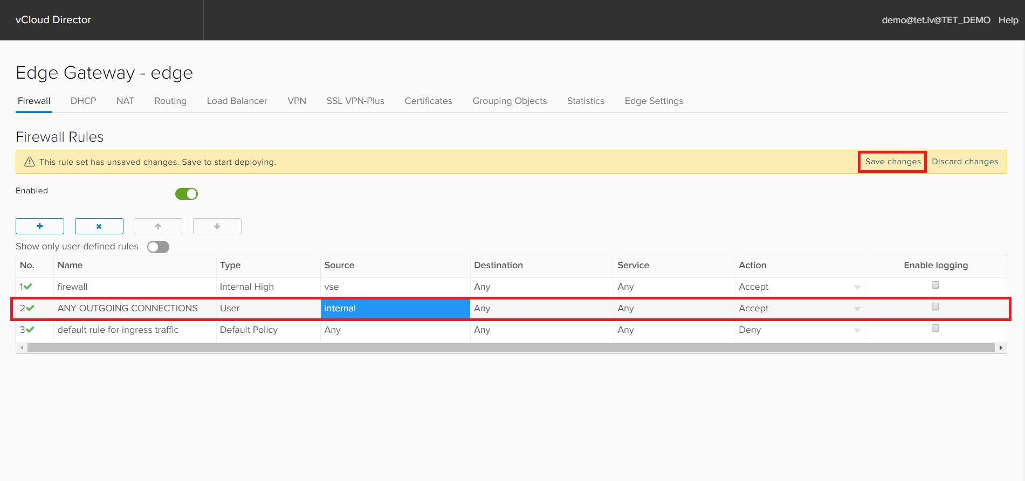Click Destination 'Any' cell of default ingress rule
The height and width of the screenshot is (481, 1025).
(542, 330)
